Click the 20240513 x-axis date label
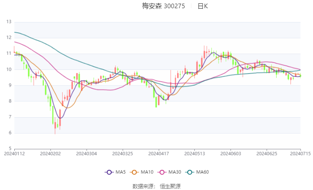The height and width of the screenshot is (190, 313). click(195, 154)
